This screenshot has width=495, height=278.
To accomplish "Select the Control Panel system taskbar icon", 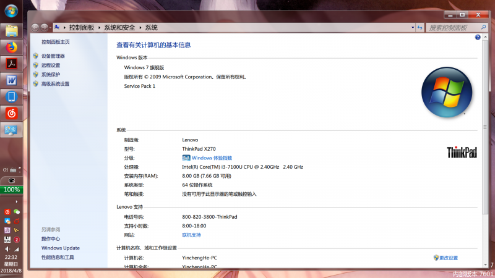I will coord(11,130).
